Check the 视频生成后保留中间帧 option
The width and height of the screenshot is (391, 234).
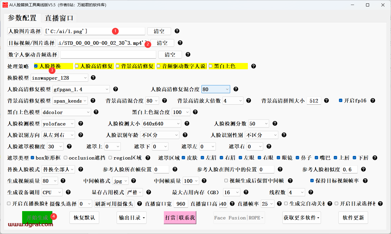coord(226,181)
